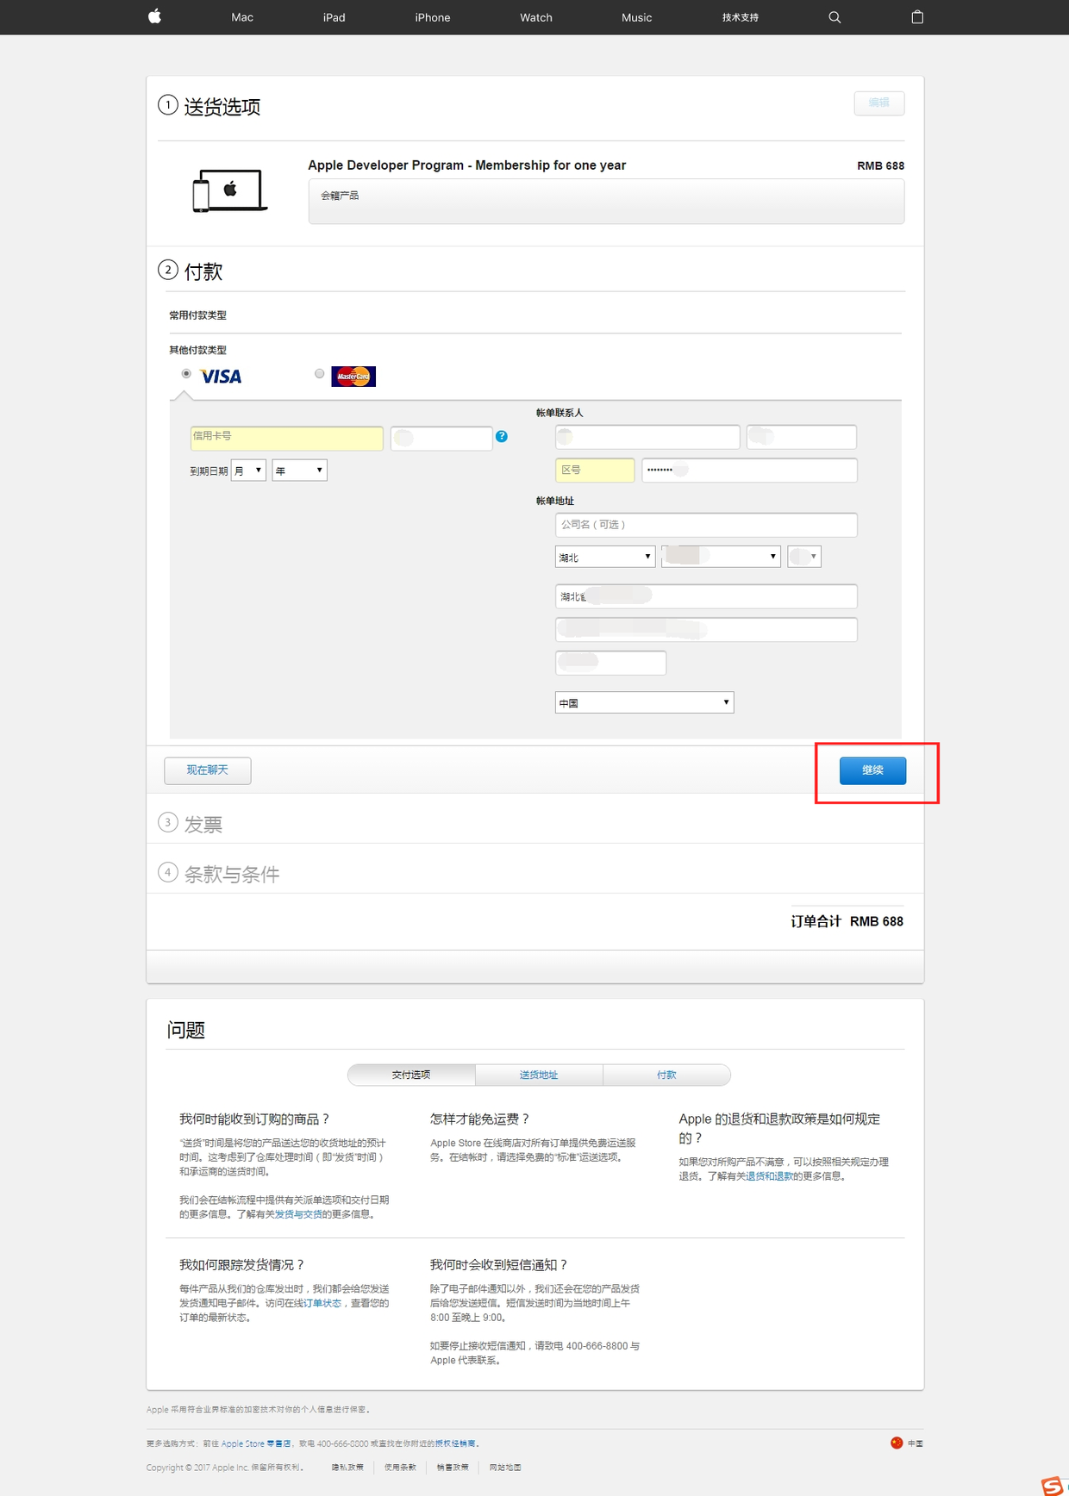Open Mac in the top navigation
This screenshot has width=1069, height=1496.
pos(242,17)
